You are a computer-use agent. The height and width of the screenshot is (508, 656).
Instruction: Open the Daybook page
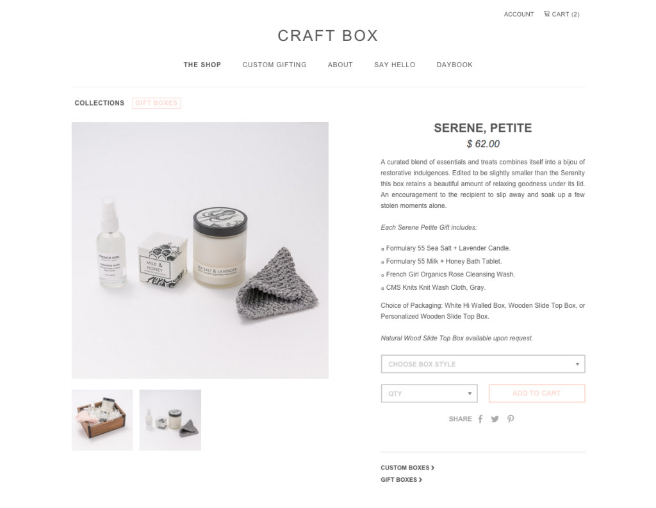454,65
